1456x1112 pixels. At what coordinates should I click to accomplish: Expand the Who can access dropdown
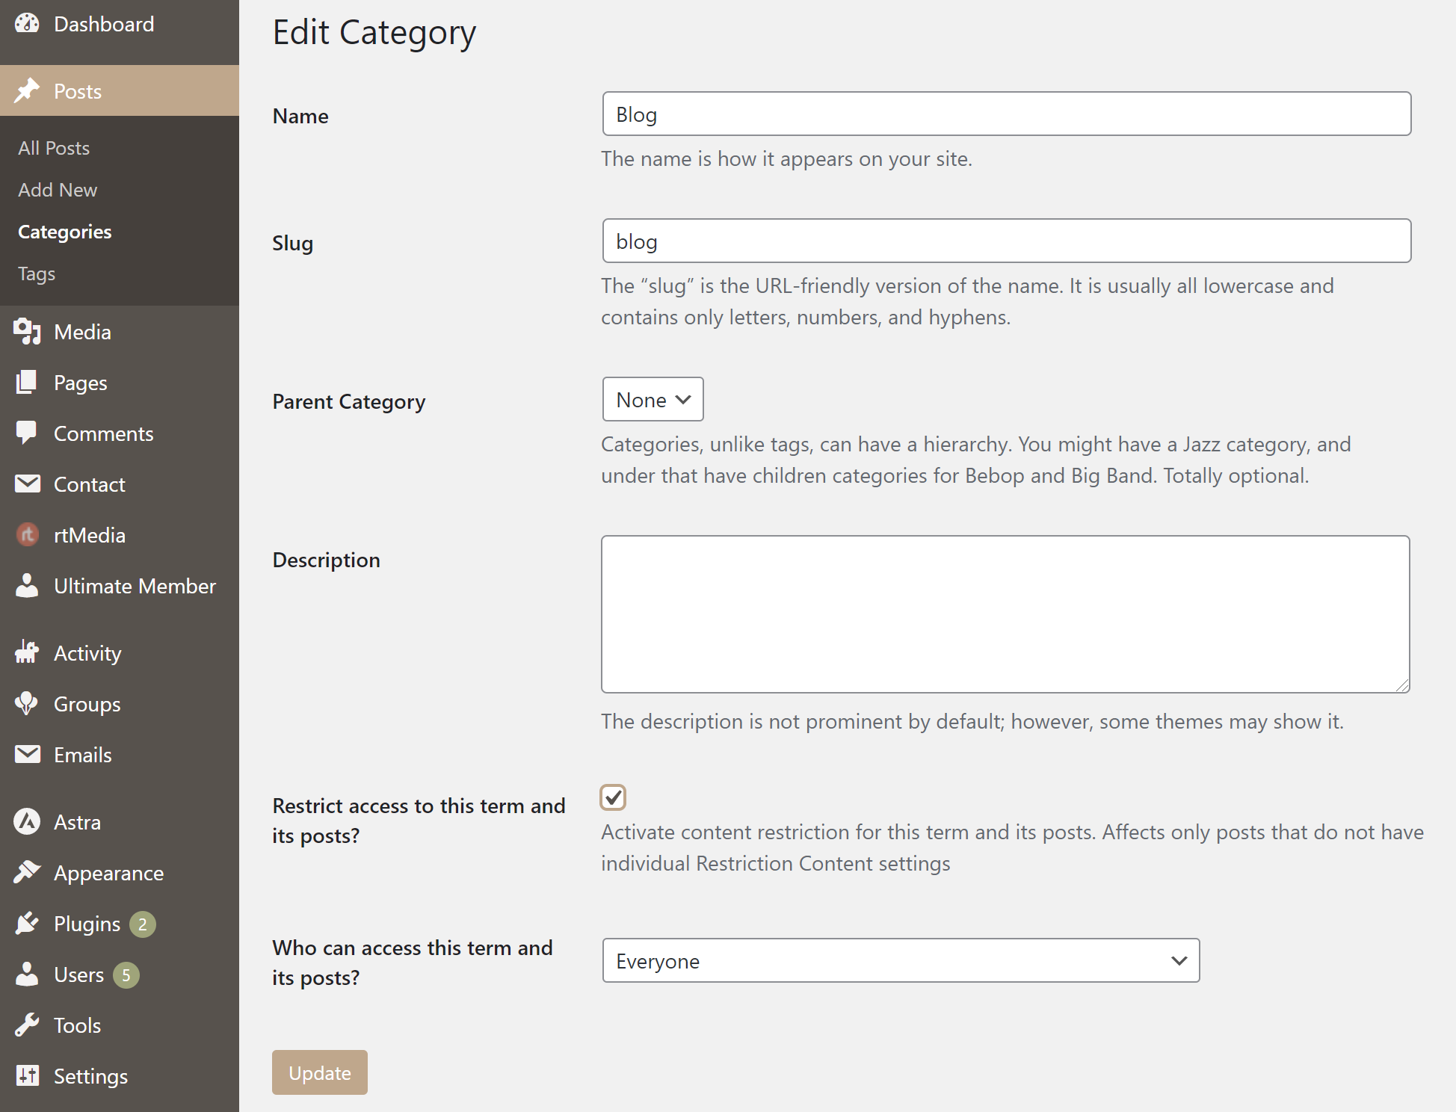[x=901, y=961]
